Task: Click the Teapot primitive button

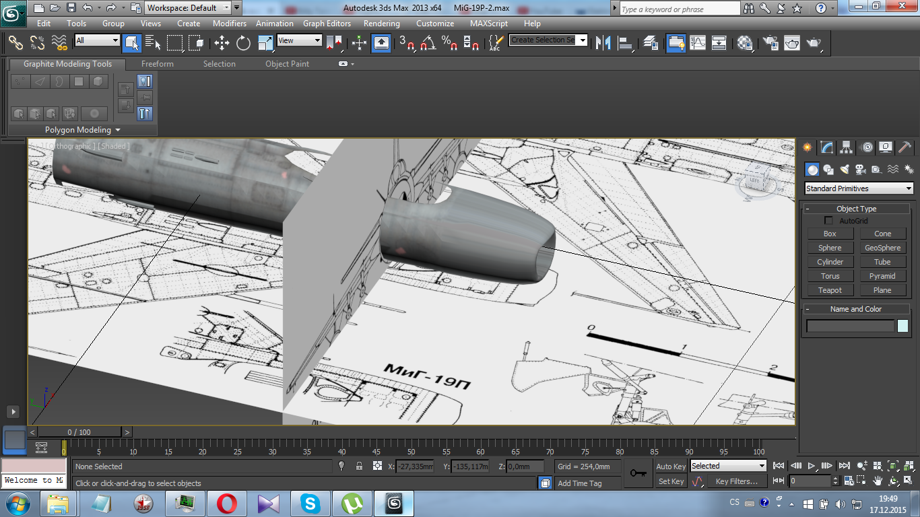Action: [830, 290]
